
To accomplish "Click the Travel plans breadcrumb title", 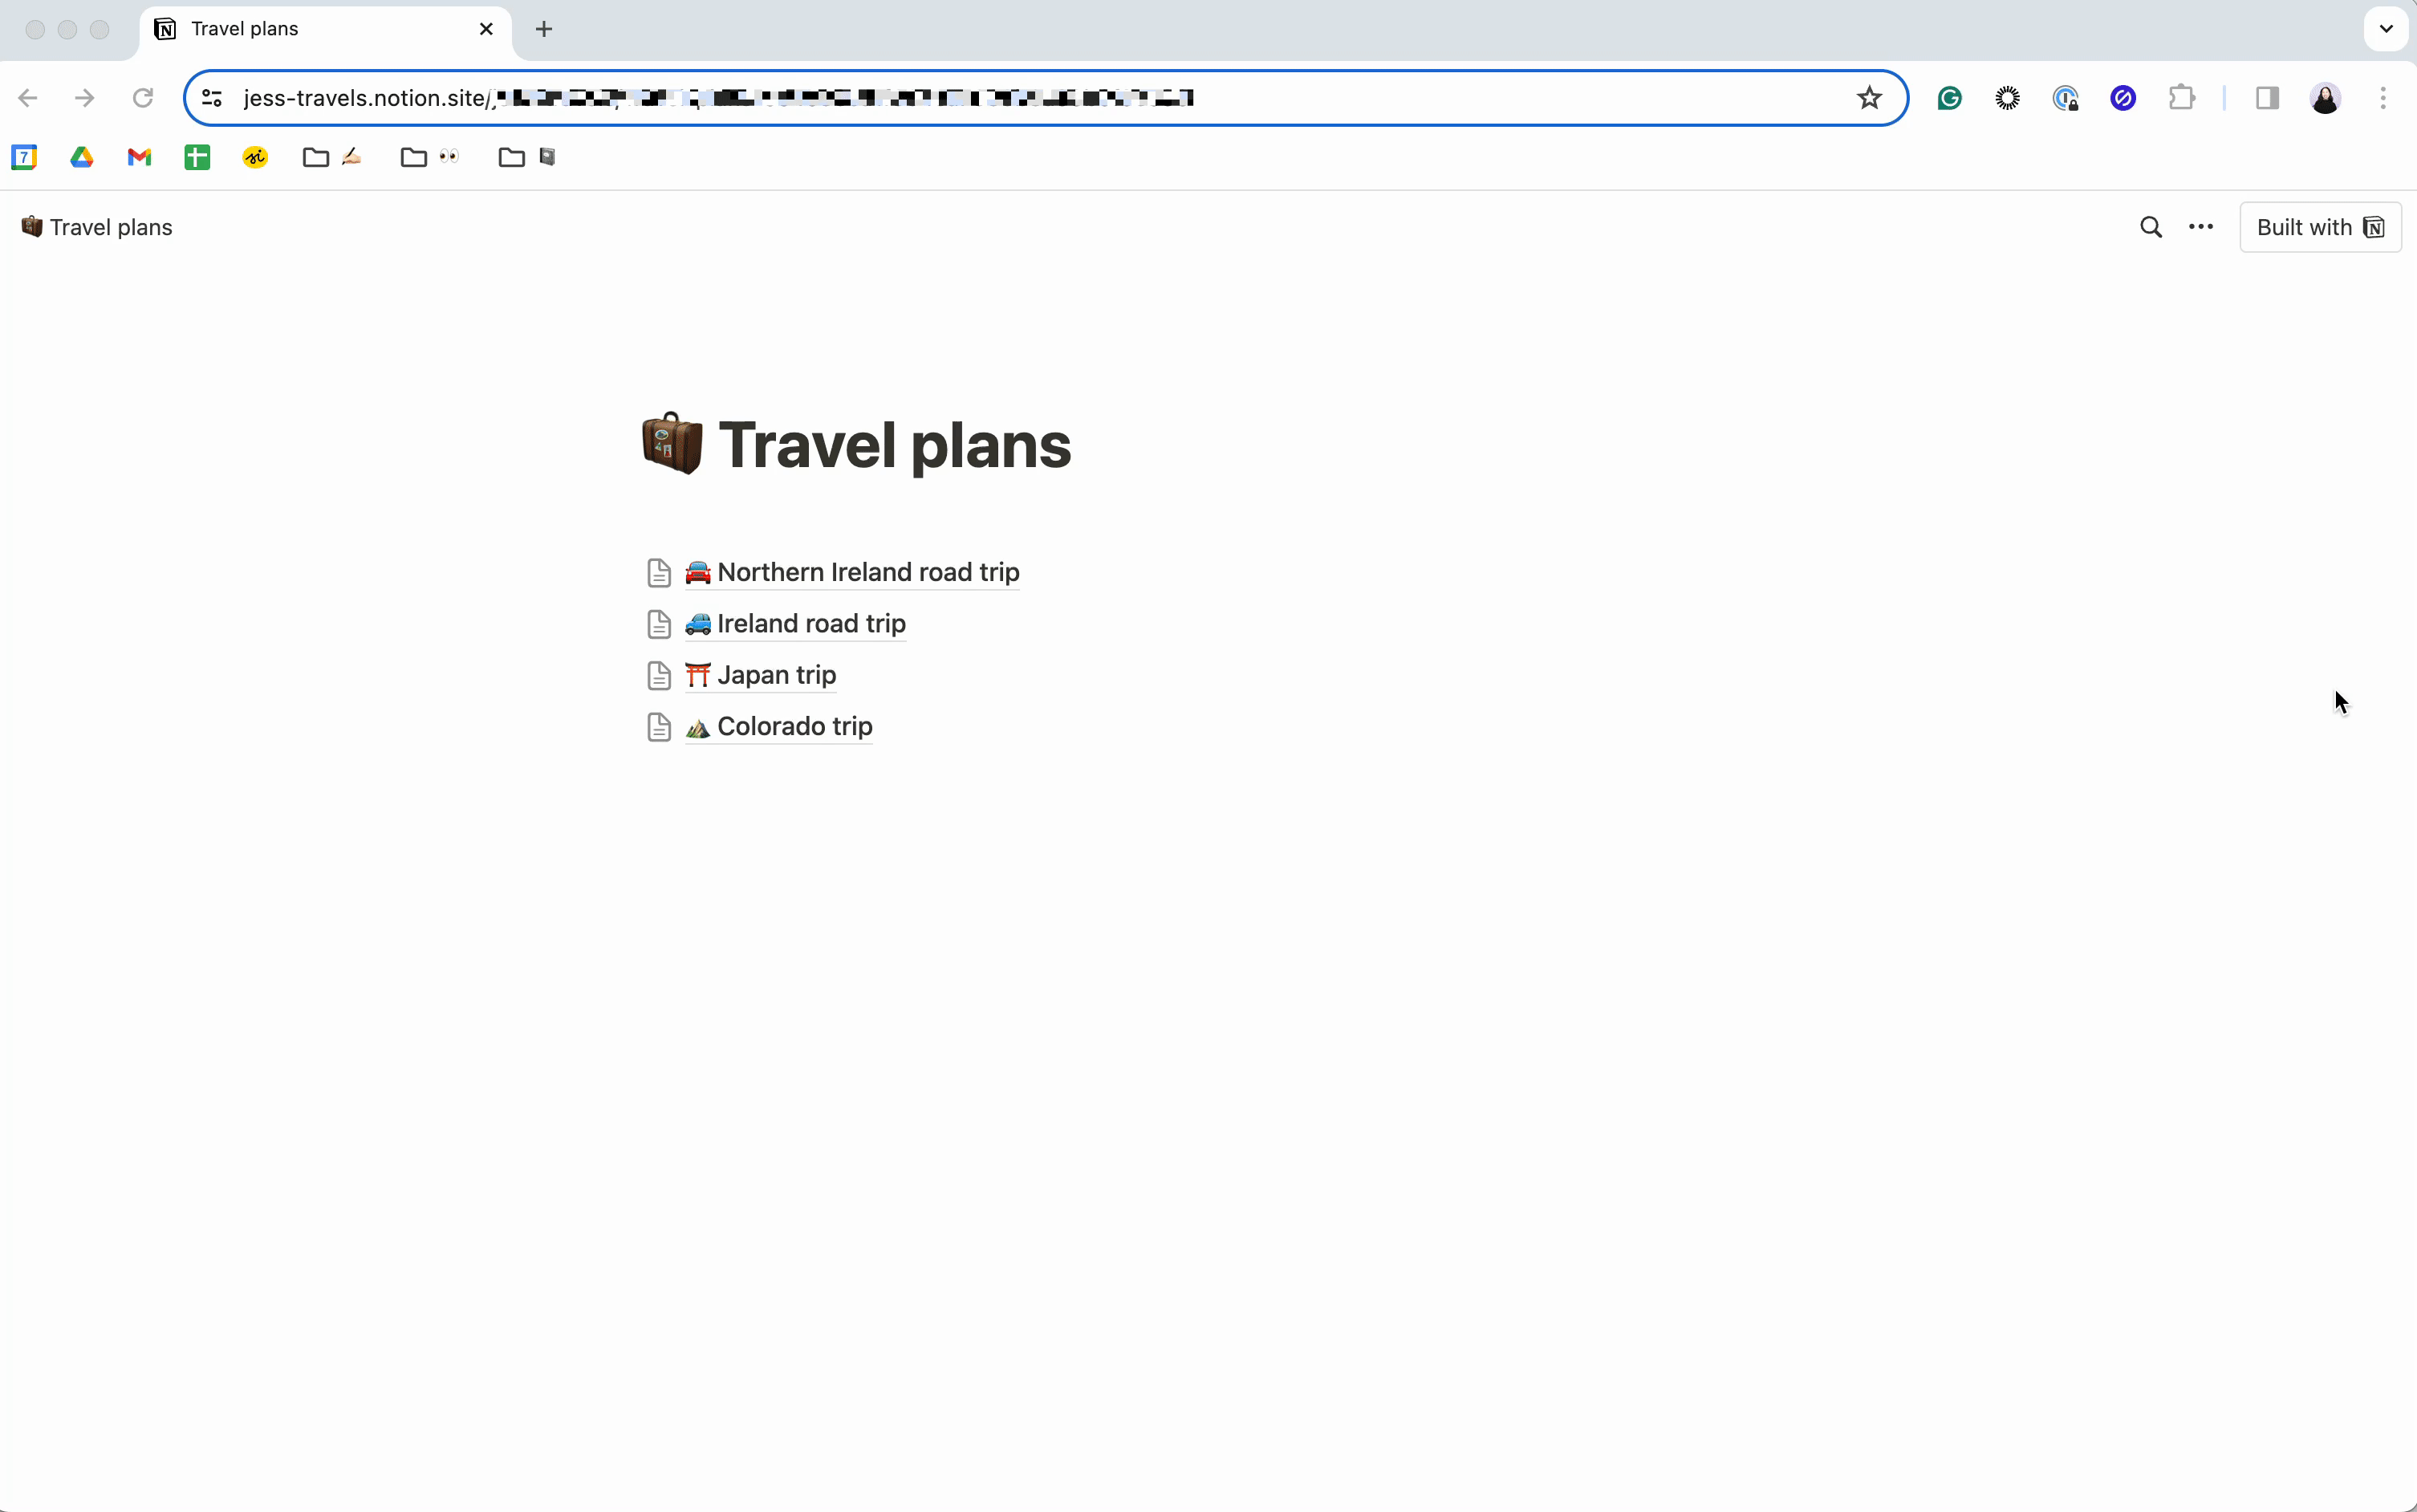I will pyautogui.click(x=110, y=226).
